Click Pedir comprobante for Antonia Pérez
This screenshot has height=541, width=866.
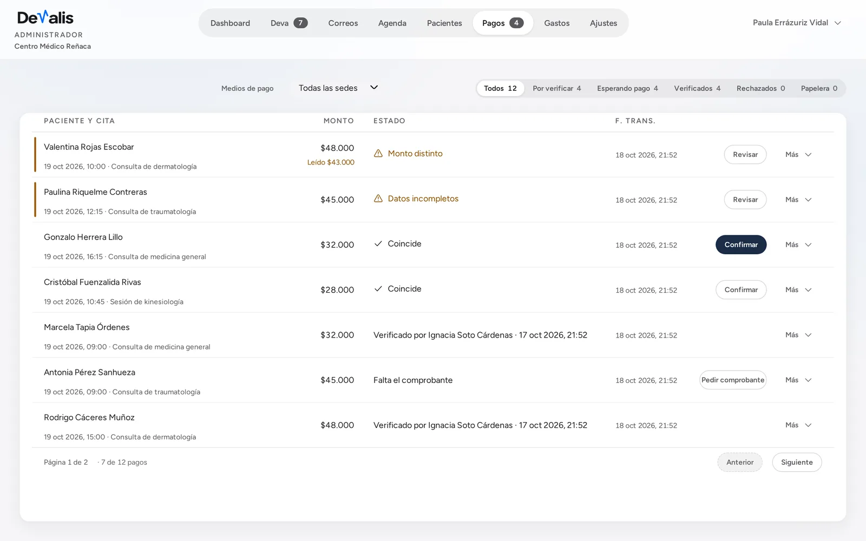point(733,380)
